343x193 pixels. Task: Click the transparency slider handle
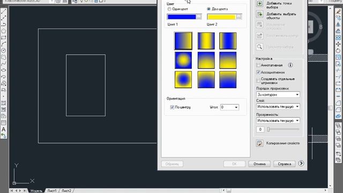click(x=269, y=129)
